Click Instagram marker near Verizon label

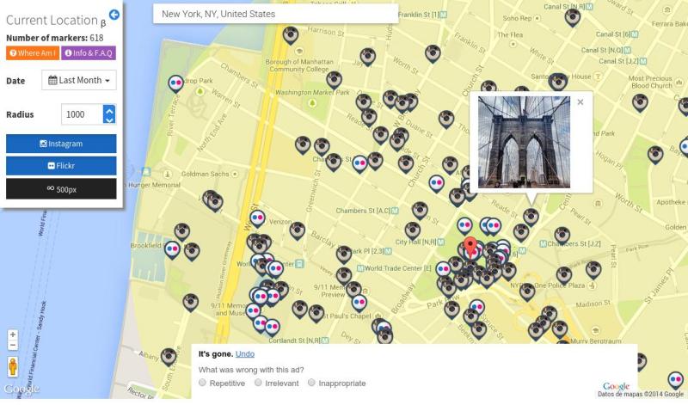click(x=297, y=230)
